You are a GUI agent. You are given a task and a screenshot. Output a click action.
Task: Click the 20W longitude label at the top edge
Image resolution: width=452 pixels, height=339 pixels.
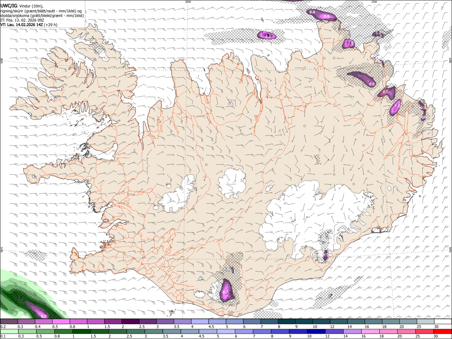point(188,2)
